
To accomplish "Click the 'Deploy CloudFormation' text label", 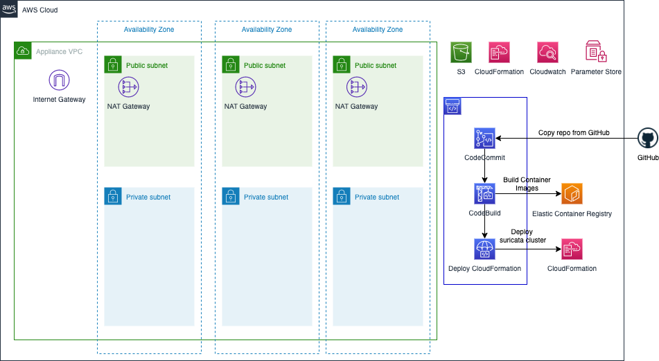I will (x=484, y=268).
